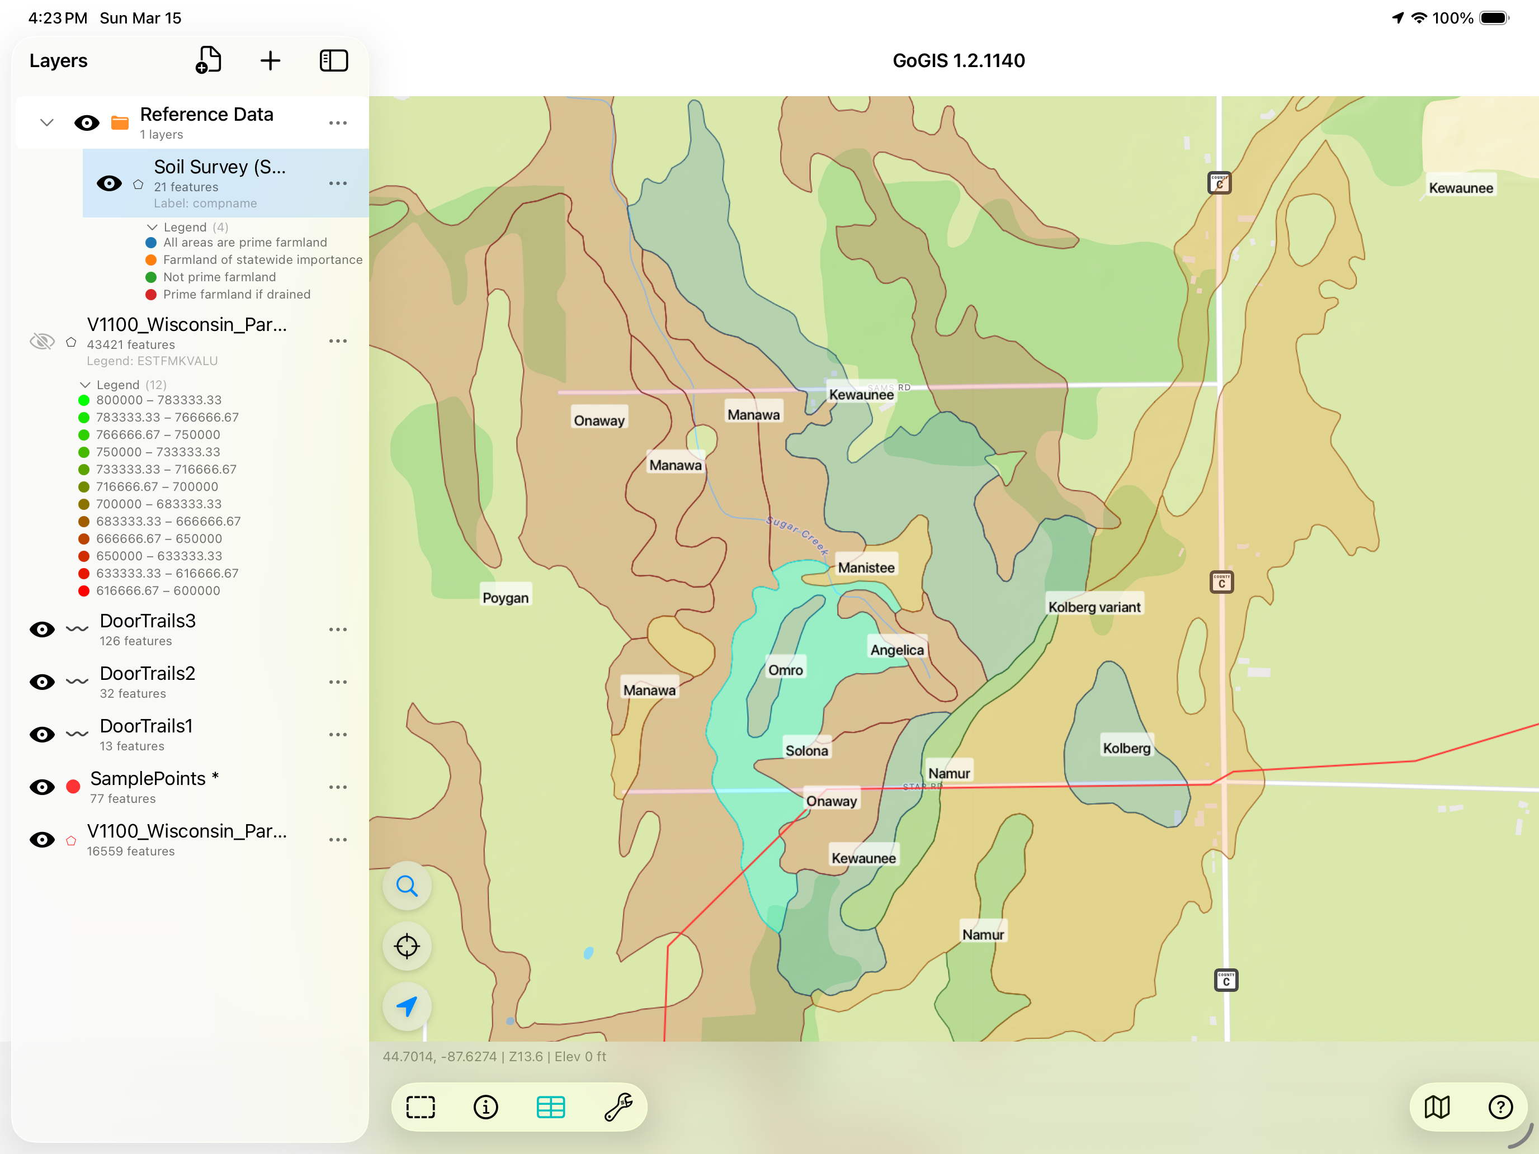Open the feature info tool
1539x1154 pixels.
pos(485,1106)
